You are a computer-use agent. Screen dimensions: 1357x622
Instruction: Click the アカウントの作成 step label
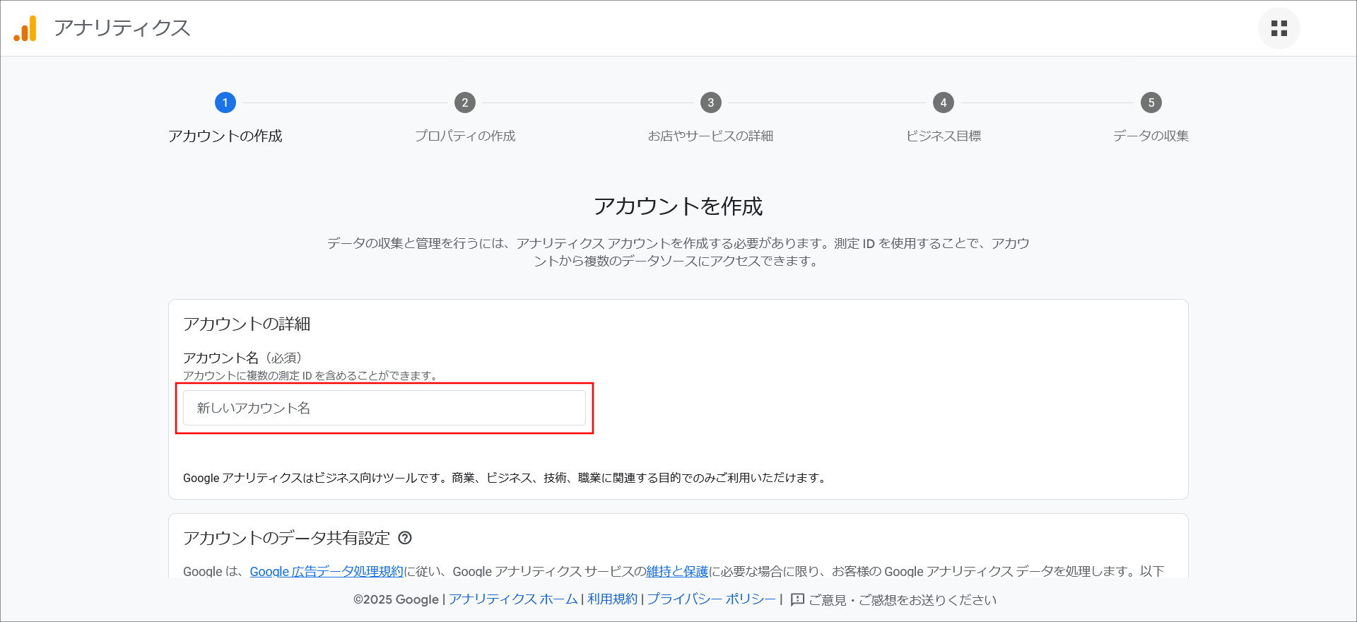point(225,136)
